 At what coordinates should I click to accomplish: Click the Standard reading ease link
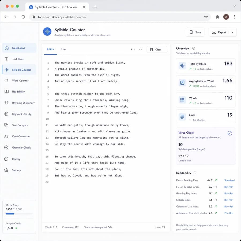coord(229,180)
